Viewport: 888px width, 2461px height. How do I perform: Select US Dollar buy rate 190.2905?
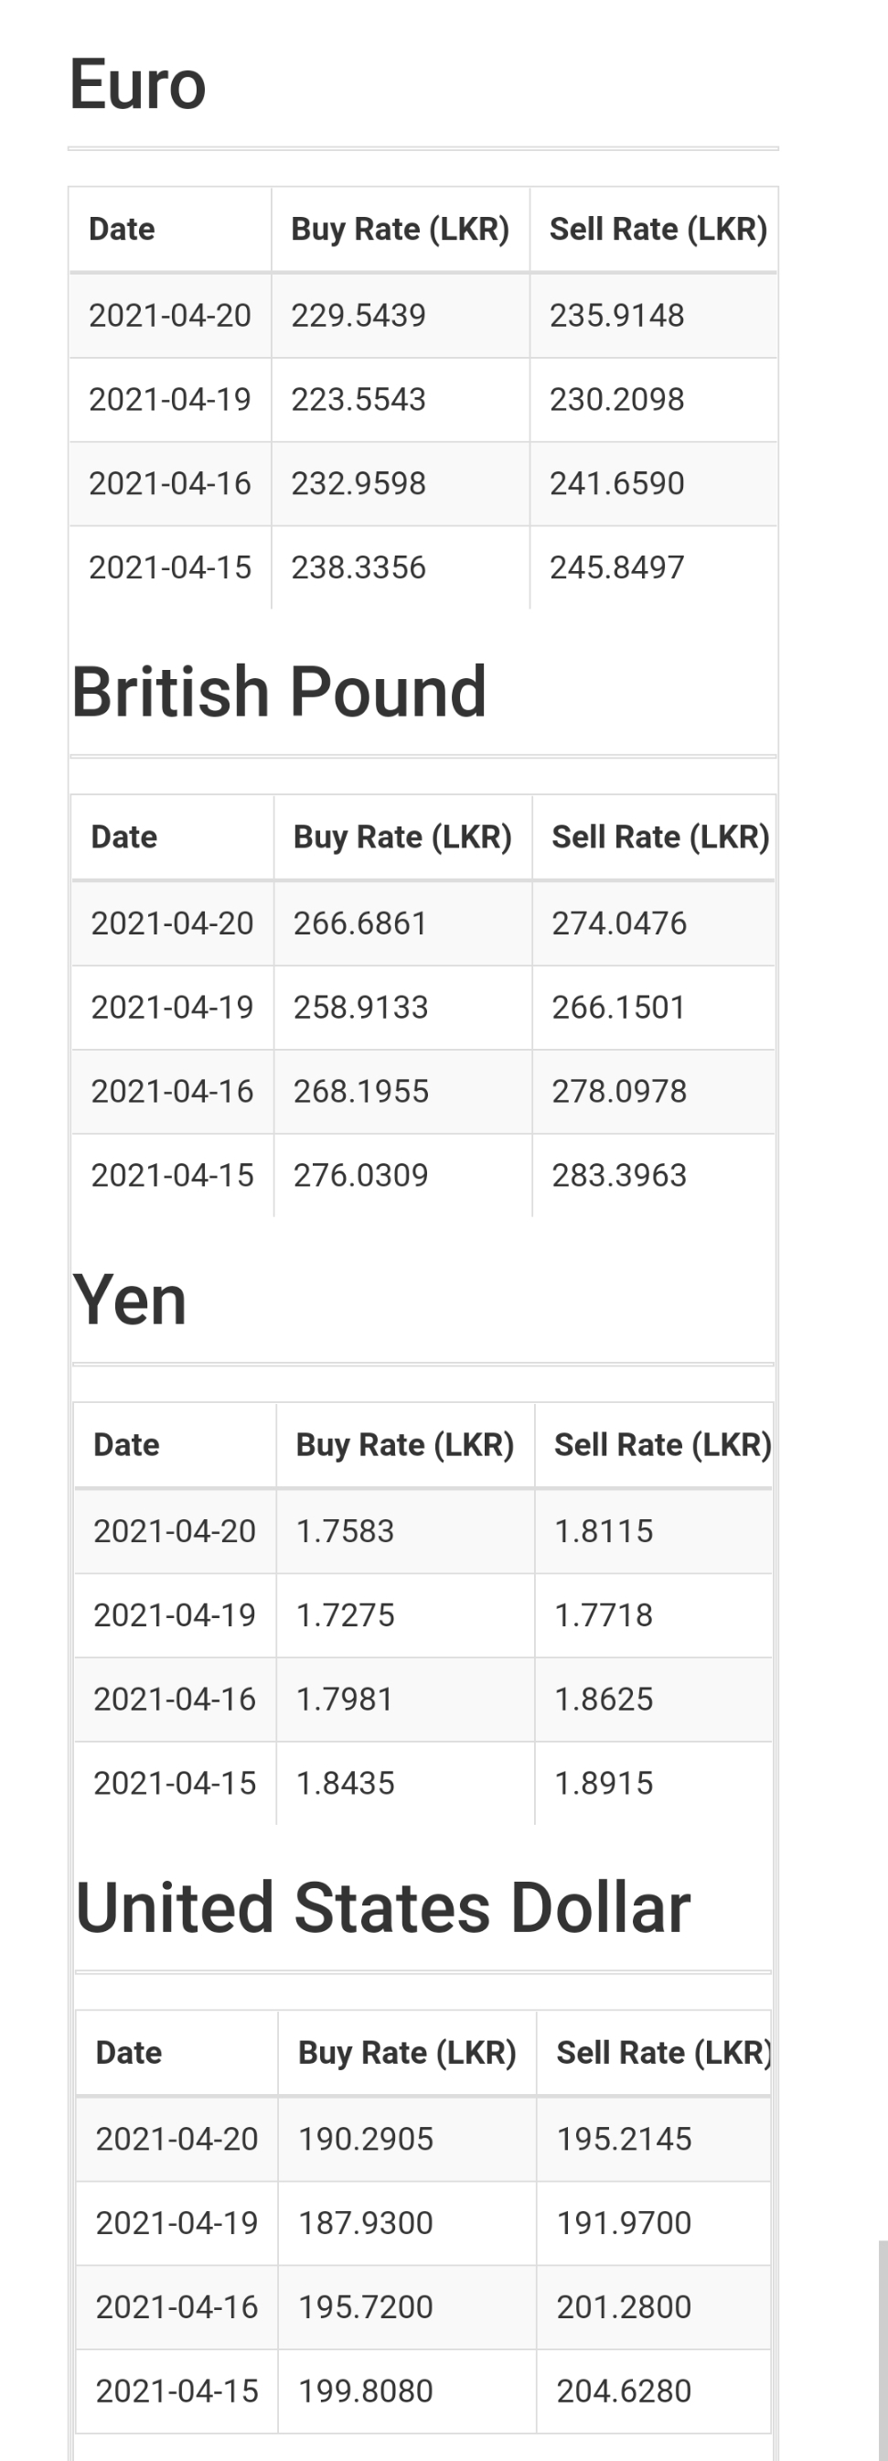(366, 2138)
